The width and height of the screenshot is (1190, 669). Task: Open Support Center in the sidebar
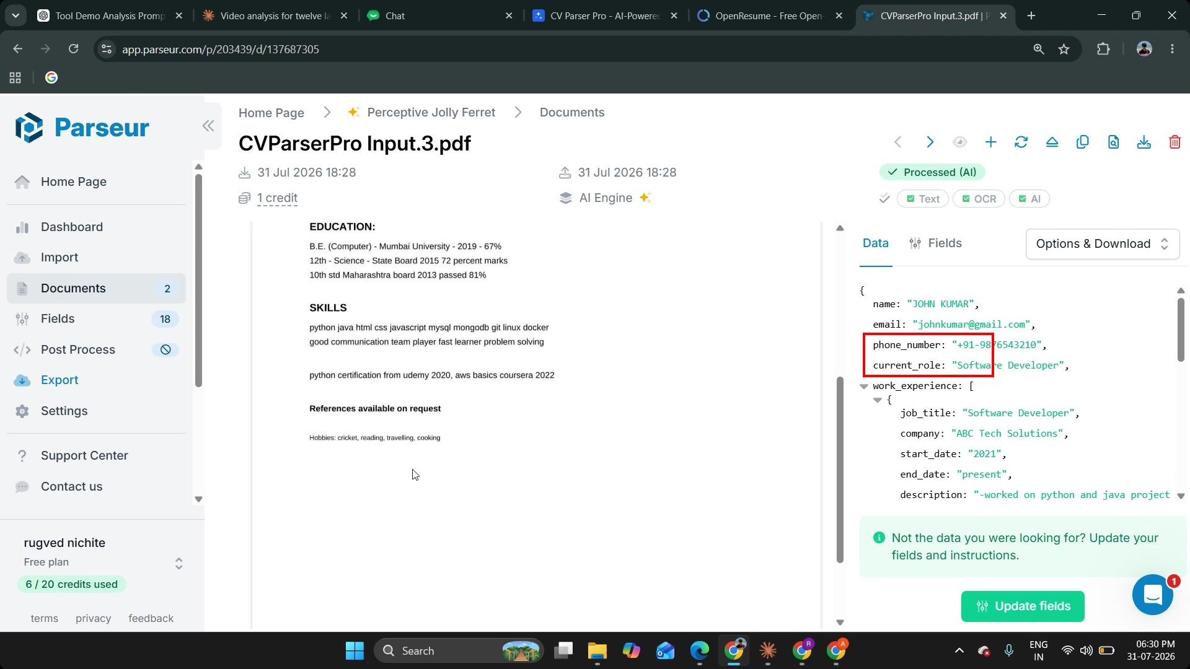point(96,456)
